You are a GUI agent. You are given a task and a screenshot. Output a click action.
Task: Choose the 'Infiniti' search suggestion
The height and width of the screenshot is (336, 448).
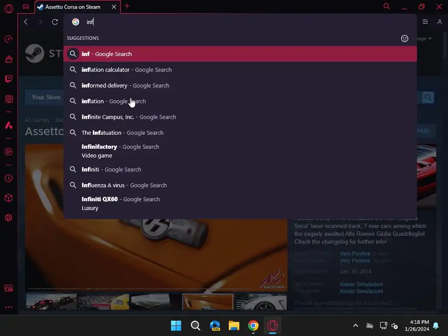(240, 169)
